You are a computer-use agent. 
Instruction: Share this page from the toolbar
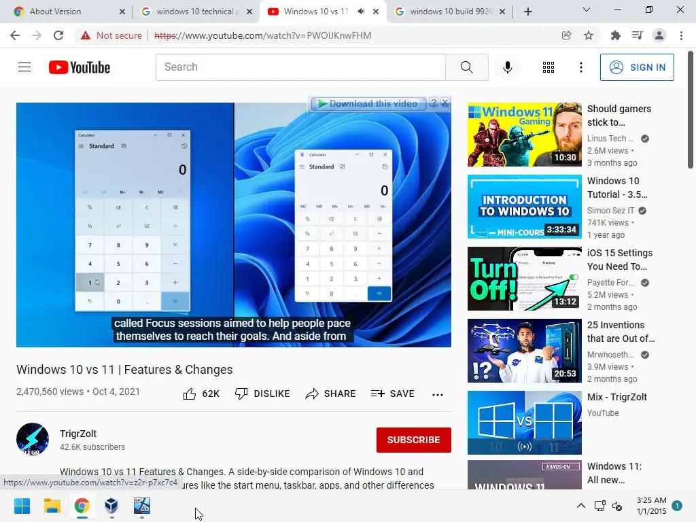pos(566,35)
